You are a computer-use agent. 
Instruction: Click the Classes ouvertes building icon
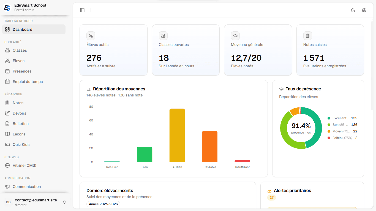[x=163, y=36]
